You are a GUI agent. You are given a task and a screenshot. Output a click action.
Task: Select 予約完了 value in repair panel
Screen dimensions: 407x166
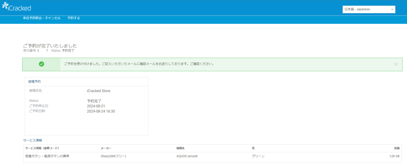click(x=94, y=101)
